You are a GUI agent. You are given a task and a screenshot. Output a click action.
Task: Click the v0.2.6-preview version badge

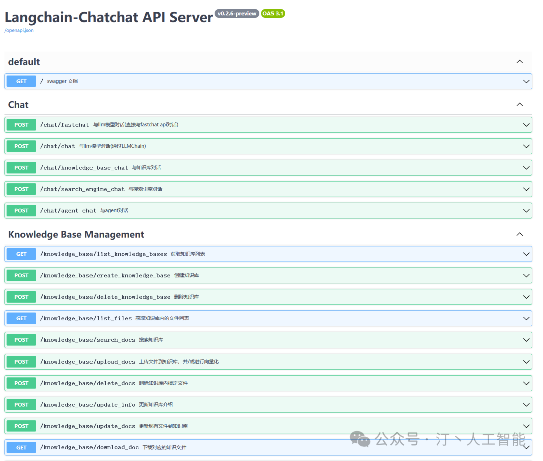(x=237, y=13)
